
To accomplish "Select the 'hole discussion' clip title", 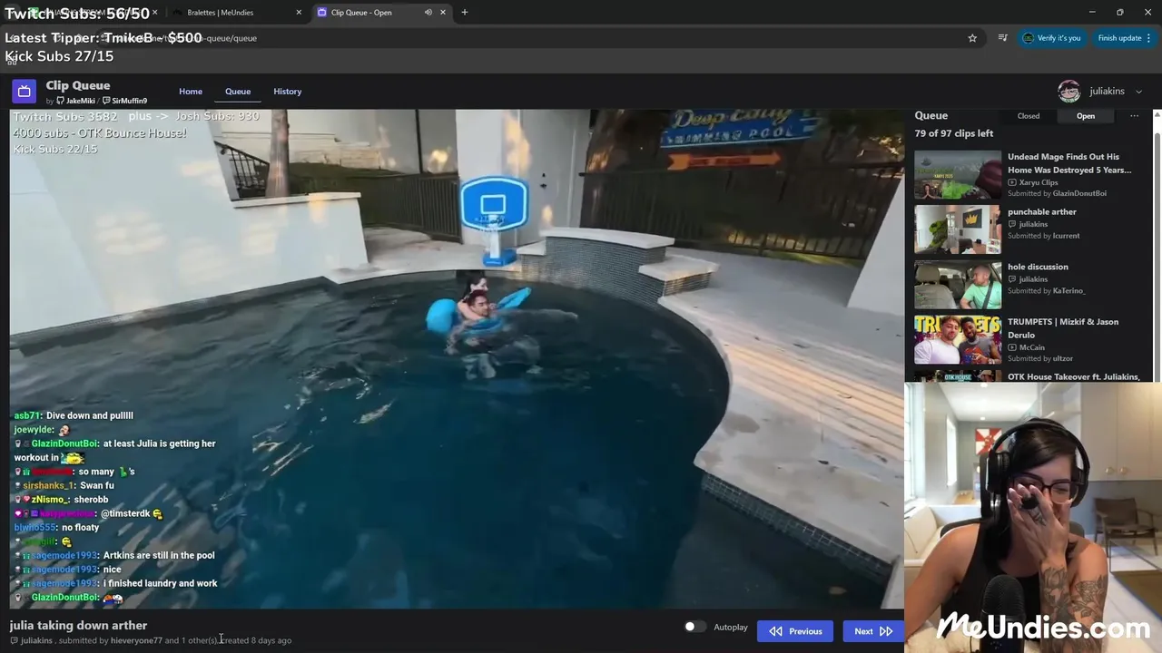I will point(1038,267).
